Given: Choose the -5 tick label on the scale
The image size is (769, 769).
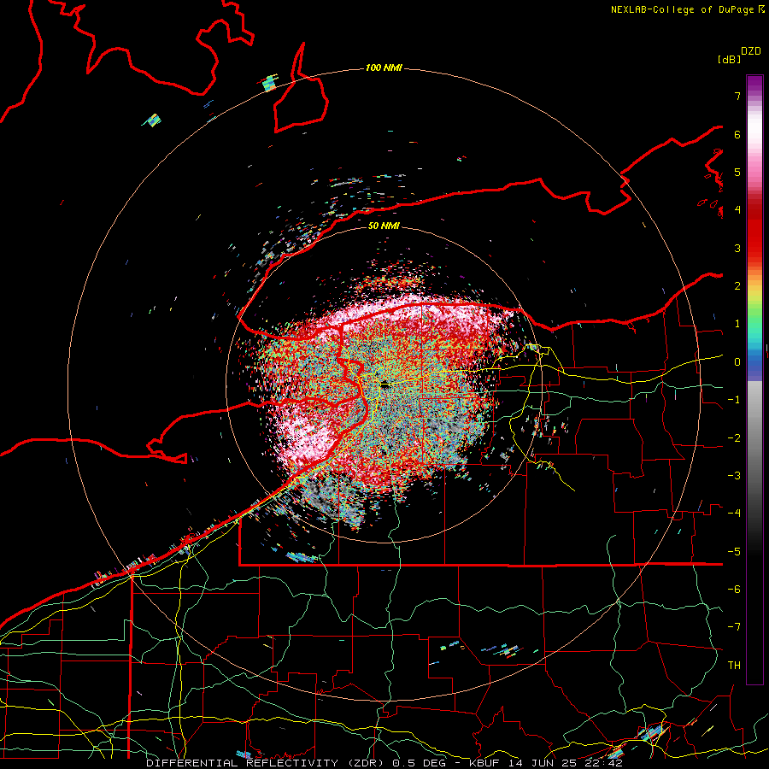Looking at the screenshot, I should 734,552.
